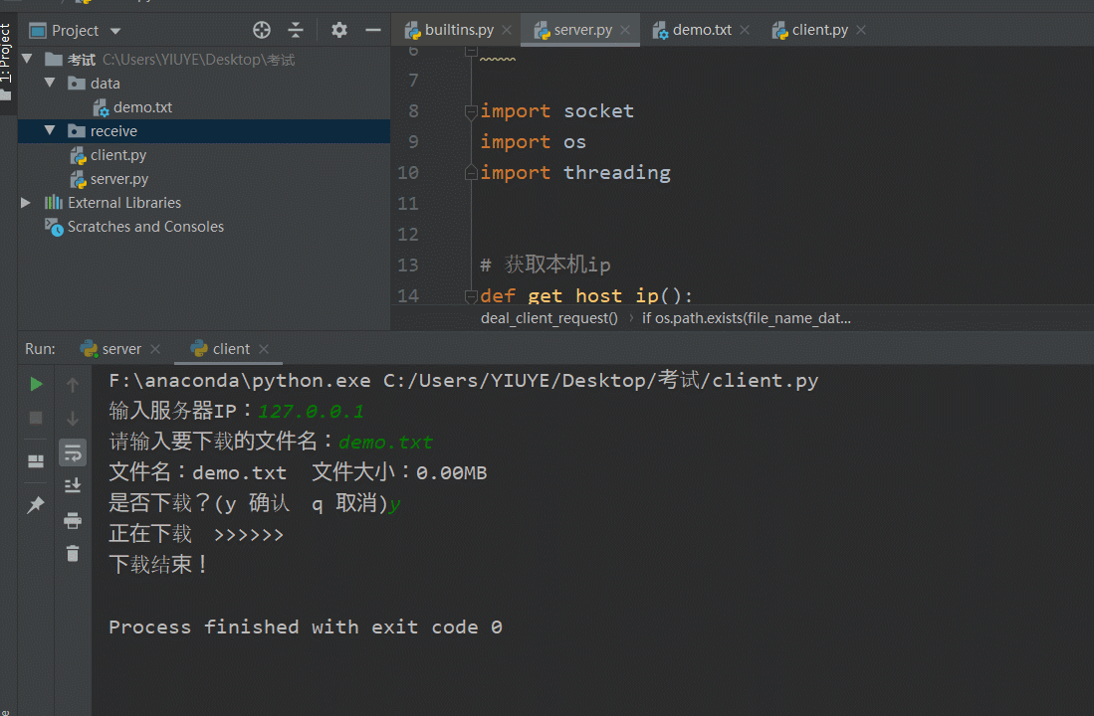The image size is (1094, 716).
Task: Select Opened File with crosshair icon in Project panel
Action: click(262, 30)
